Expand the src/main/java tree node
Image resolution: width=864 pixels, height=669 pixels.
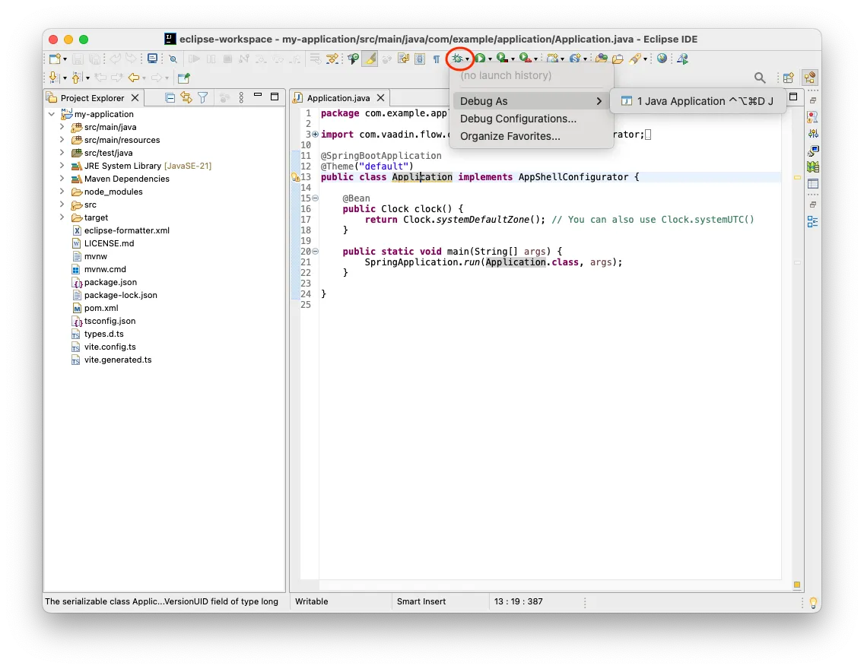62,126
